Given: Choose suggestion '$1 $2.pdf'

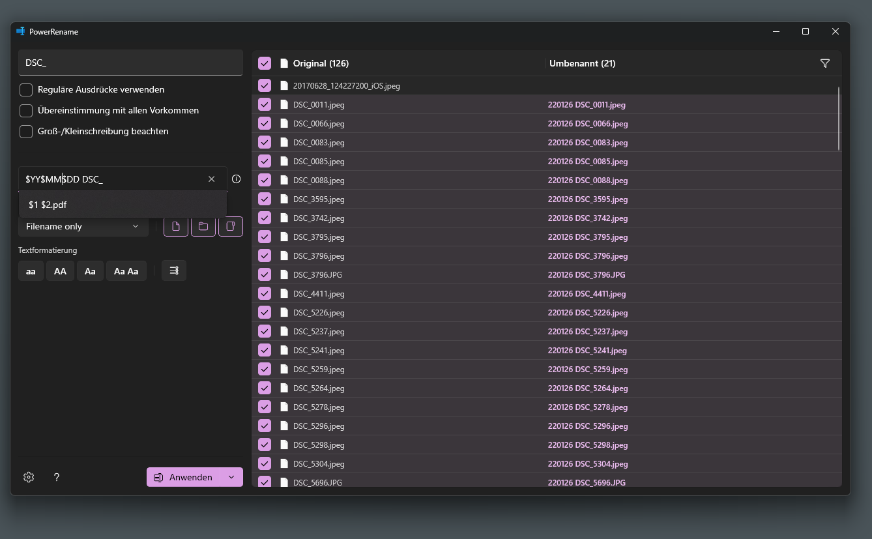Looking at the screenshot, I should pyautogui.click(x=123, y=205).
